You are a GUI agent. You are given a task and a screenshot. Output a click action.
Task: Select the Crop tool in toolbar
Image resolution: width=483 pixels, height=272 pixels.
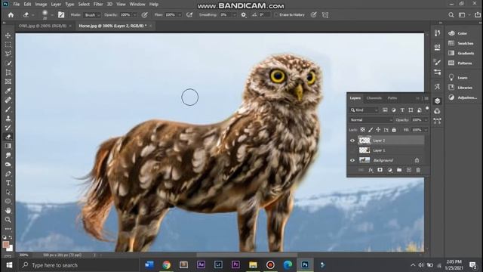coord(8,73)
